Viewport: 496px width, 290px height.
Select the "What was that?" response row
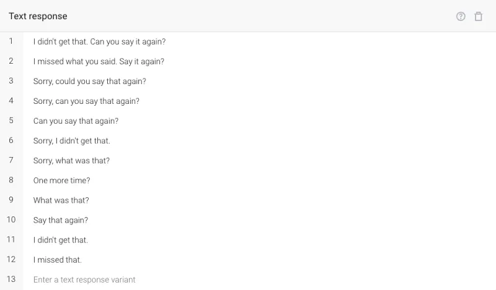point(61,200)
